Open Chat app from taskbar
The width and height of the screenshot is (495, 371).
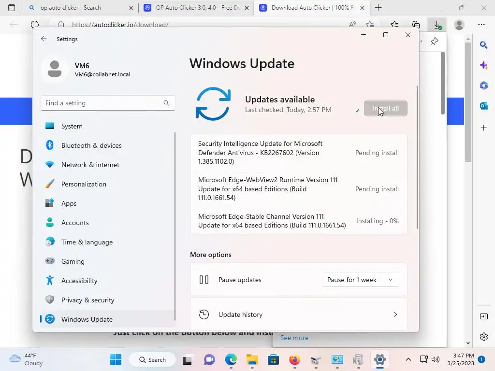pyautogui.click(x=209, y=359)
